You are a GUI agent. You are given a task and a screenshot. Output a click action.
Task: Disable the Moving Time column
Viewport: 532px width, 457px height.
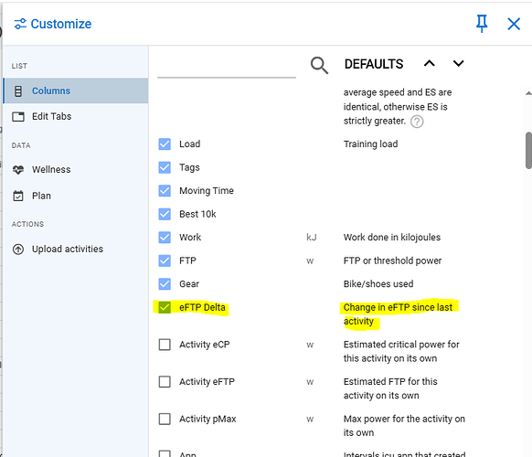[165, 191]
